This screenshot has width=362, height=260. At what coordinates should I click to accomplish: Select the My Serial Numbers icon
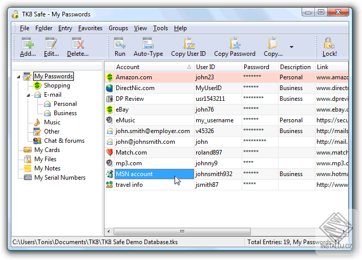[x=28, y=178]
